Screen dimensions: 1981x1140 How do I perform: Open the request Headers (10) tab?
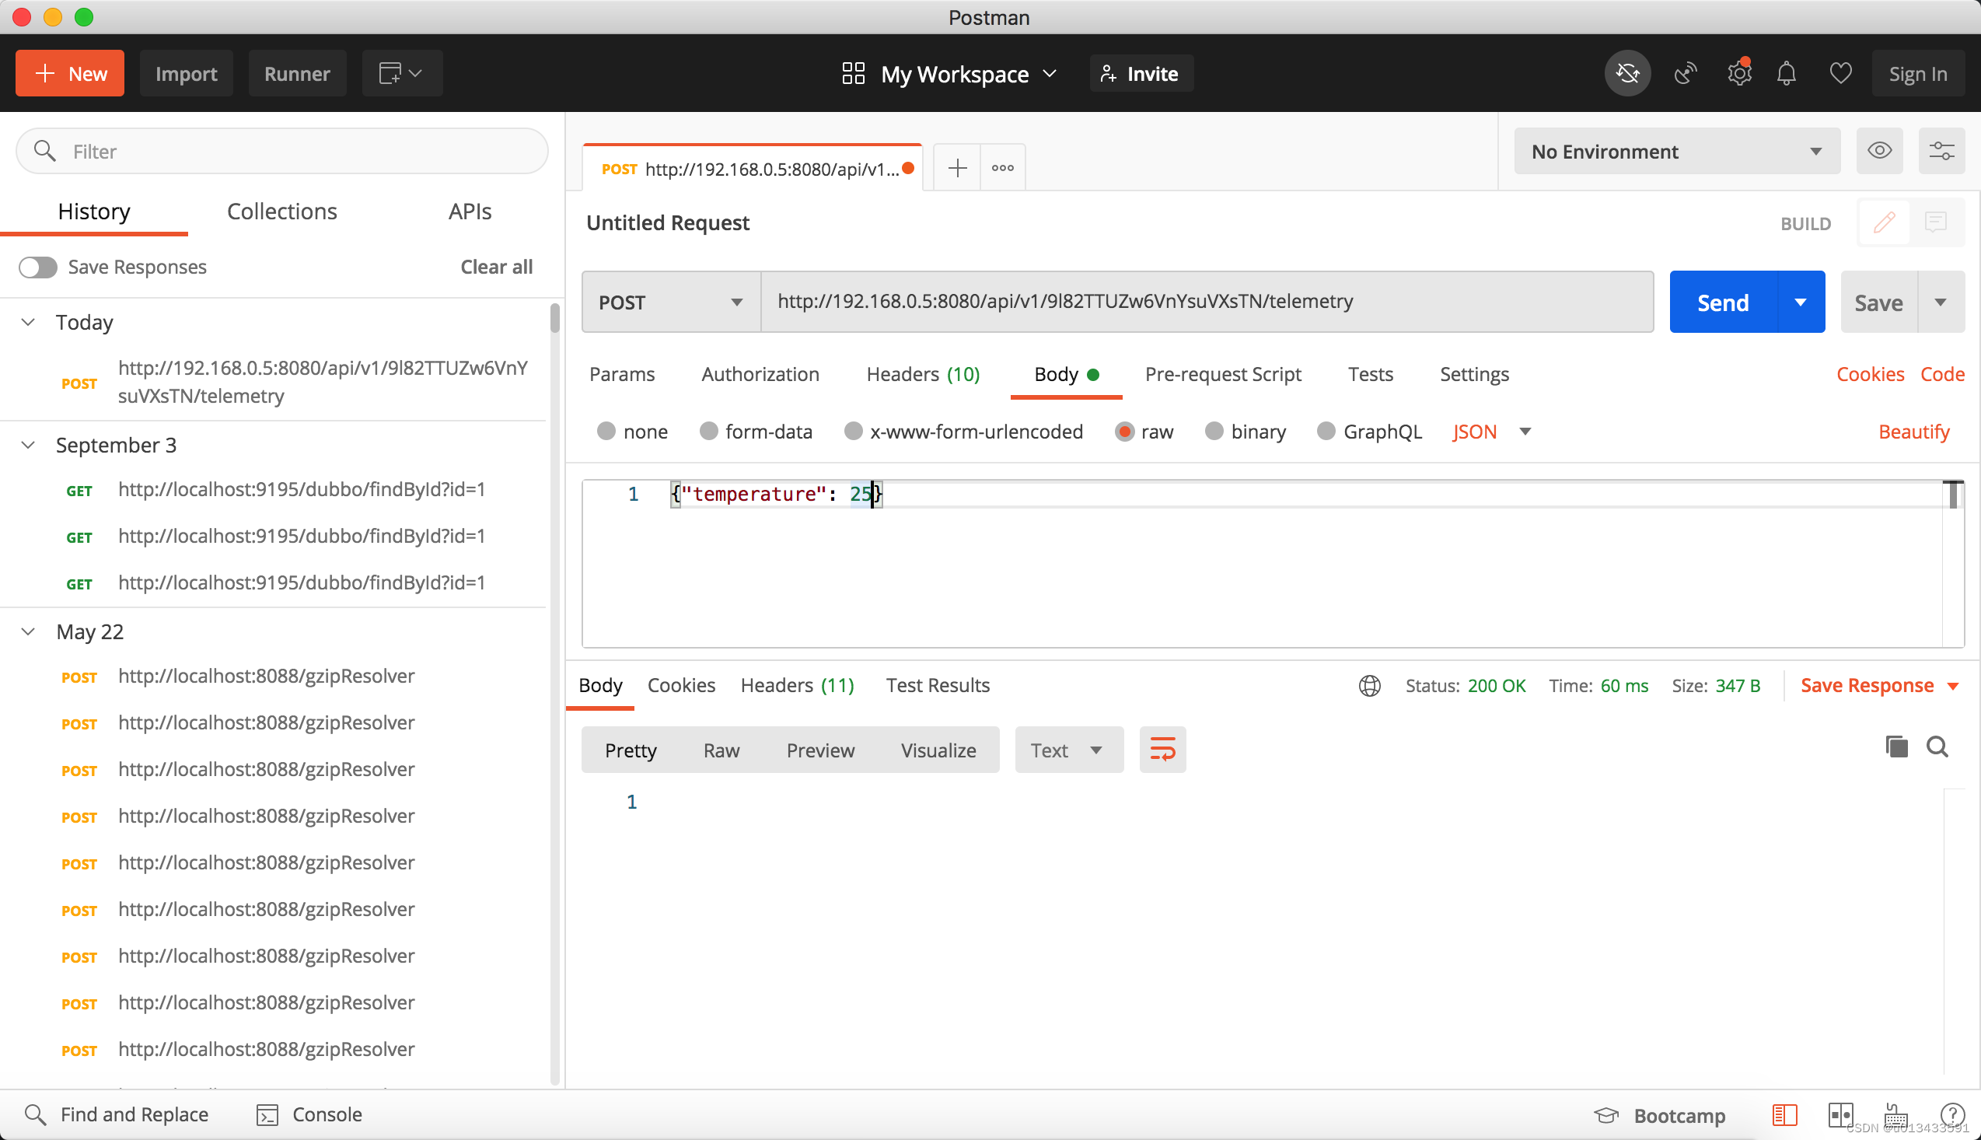point(923,374)
